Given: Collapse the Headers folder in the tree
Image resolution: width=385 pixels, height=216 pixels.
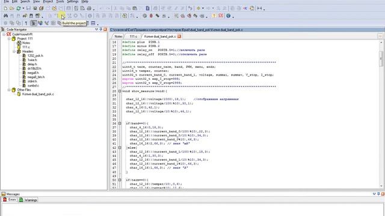Looking at the screenshot, I should point(14,52).
